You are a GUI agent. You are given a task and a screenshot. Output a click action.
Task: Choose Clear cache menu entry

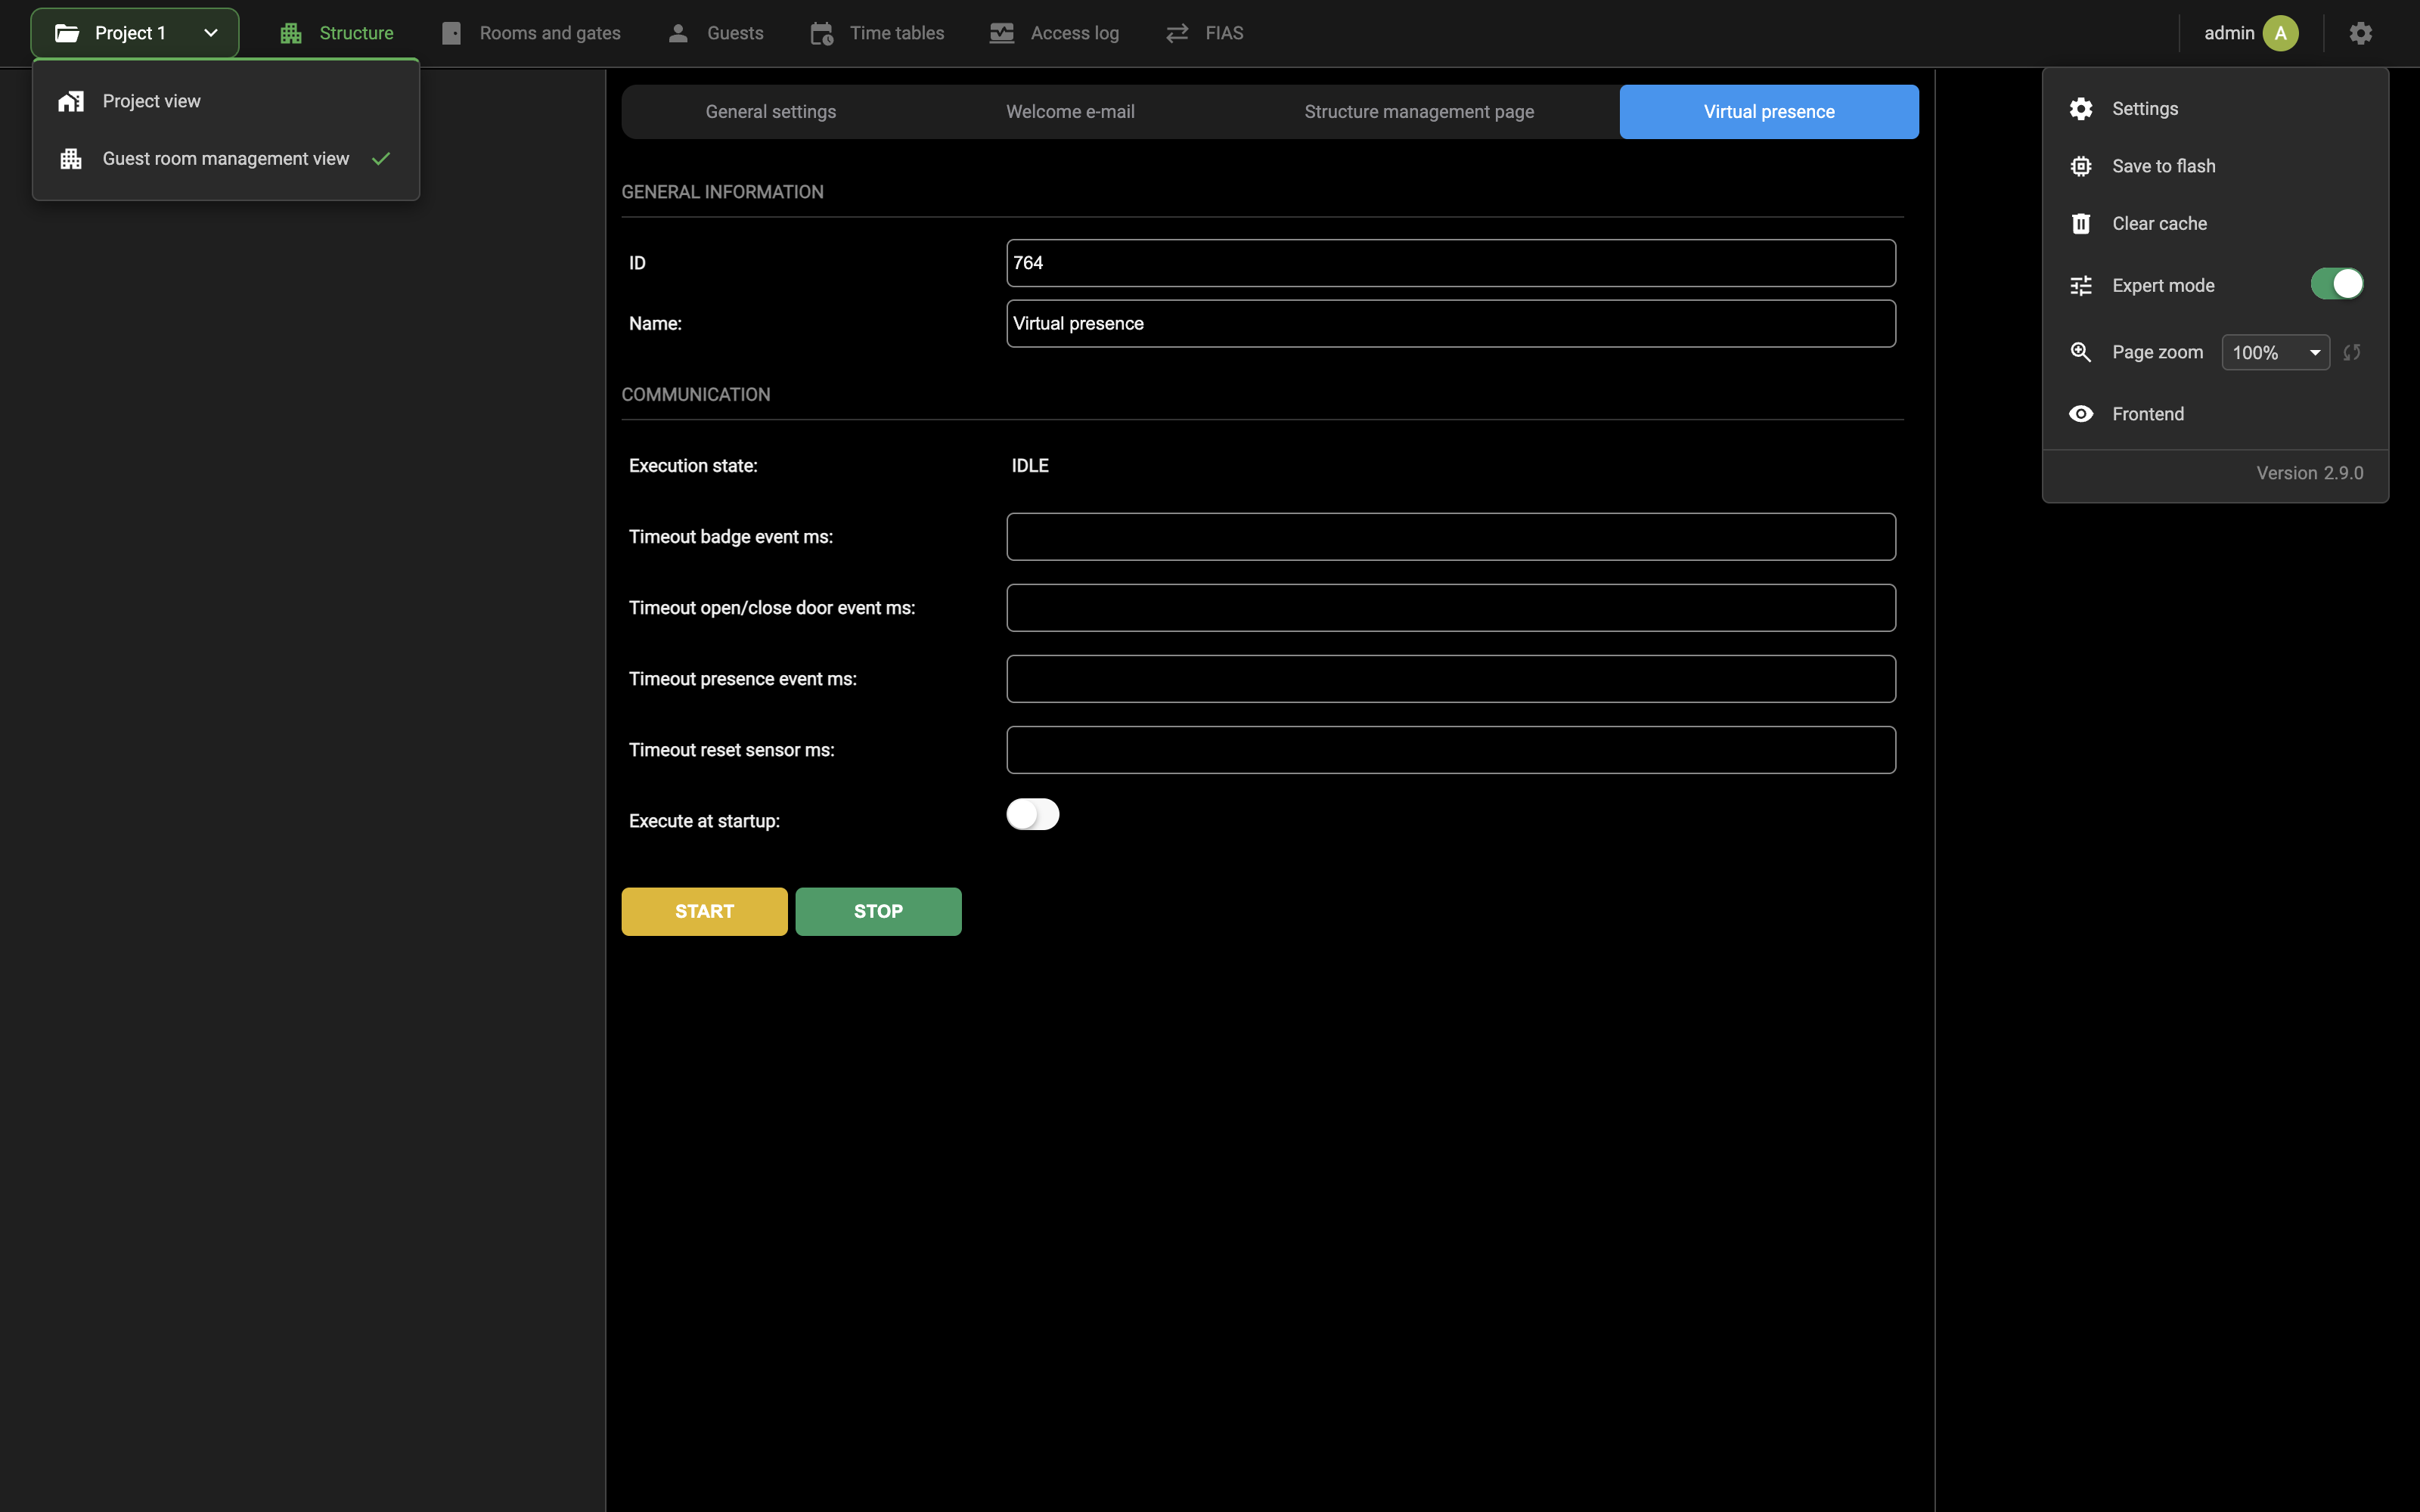2215,224
